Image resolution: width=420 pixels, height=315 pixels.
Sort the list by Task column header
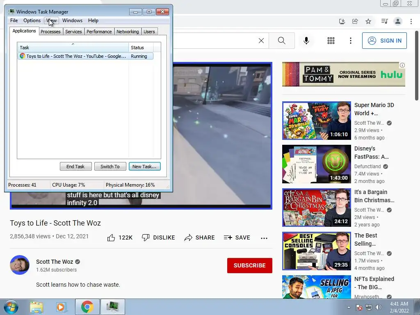(73, 48)
